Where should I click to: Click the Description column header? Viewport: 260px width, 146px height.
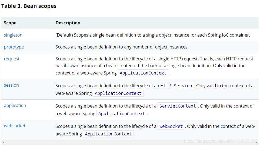(x=68, y=23)
